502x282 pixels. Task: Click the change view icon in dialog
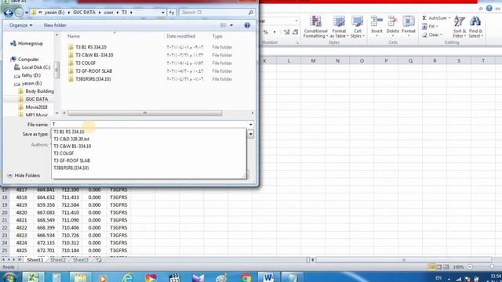[x=223, y=25]
